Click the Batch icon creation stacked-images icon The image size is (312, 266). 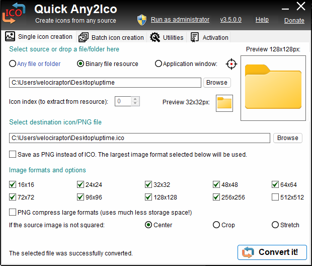click(84, 37)
